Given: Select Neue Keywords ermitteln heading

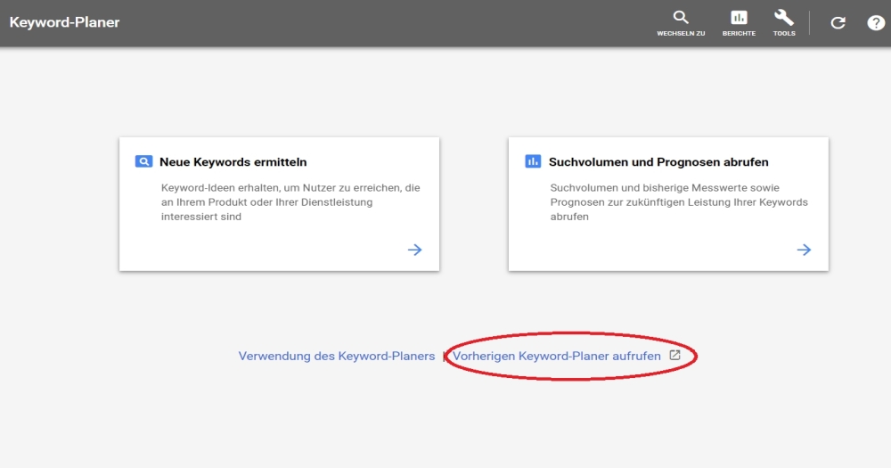Looking at the screenshot, I should (233, 162).
